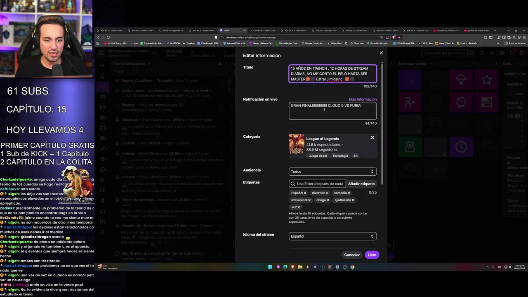Remove the cringe tag
Image resolution: width=528 pixels, height=297 pixels.
(328, 200)
